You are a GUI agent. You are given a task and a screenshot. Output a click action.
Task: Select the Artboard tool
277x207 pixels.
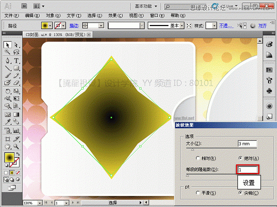[8, 139]
